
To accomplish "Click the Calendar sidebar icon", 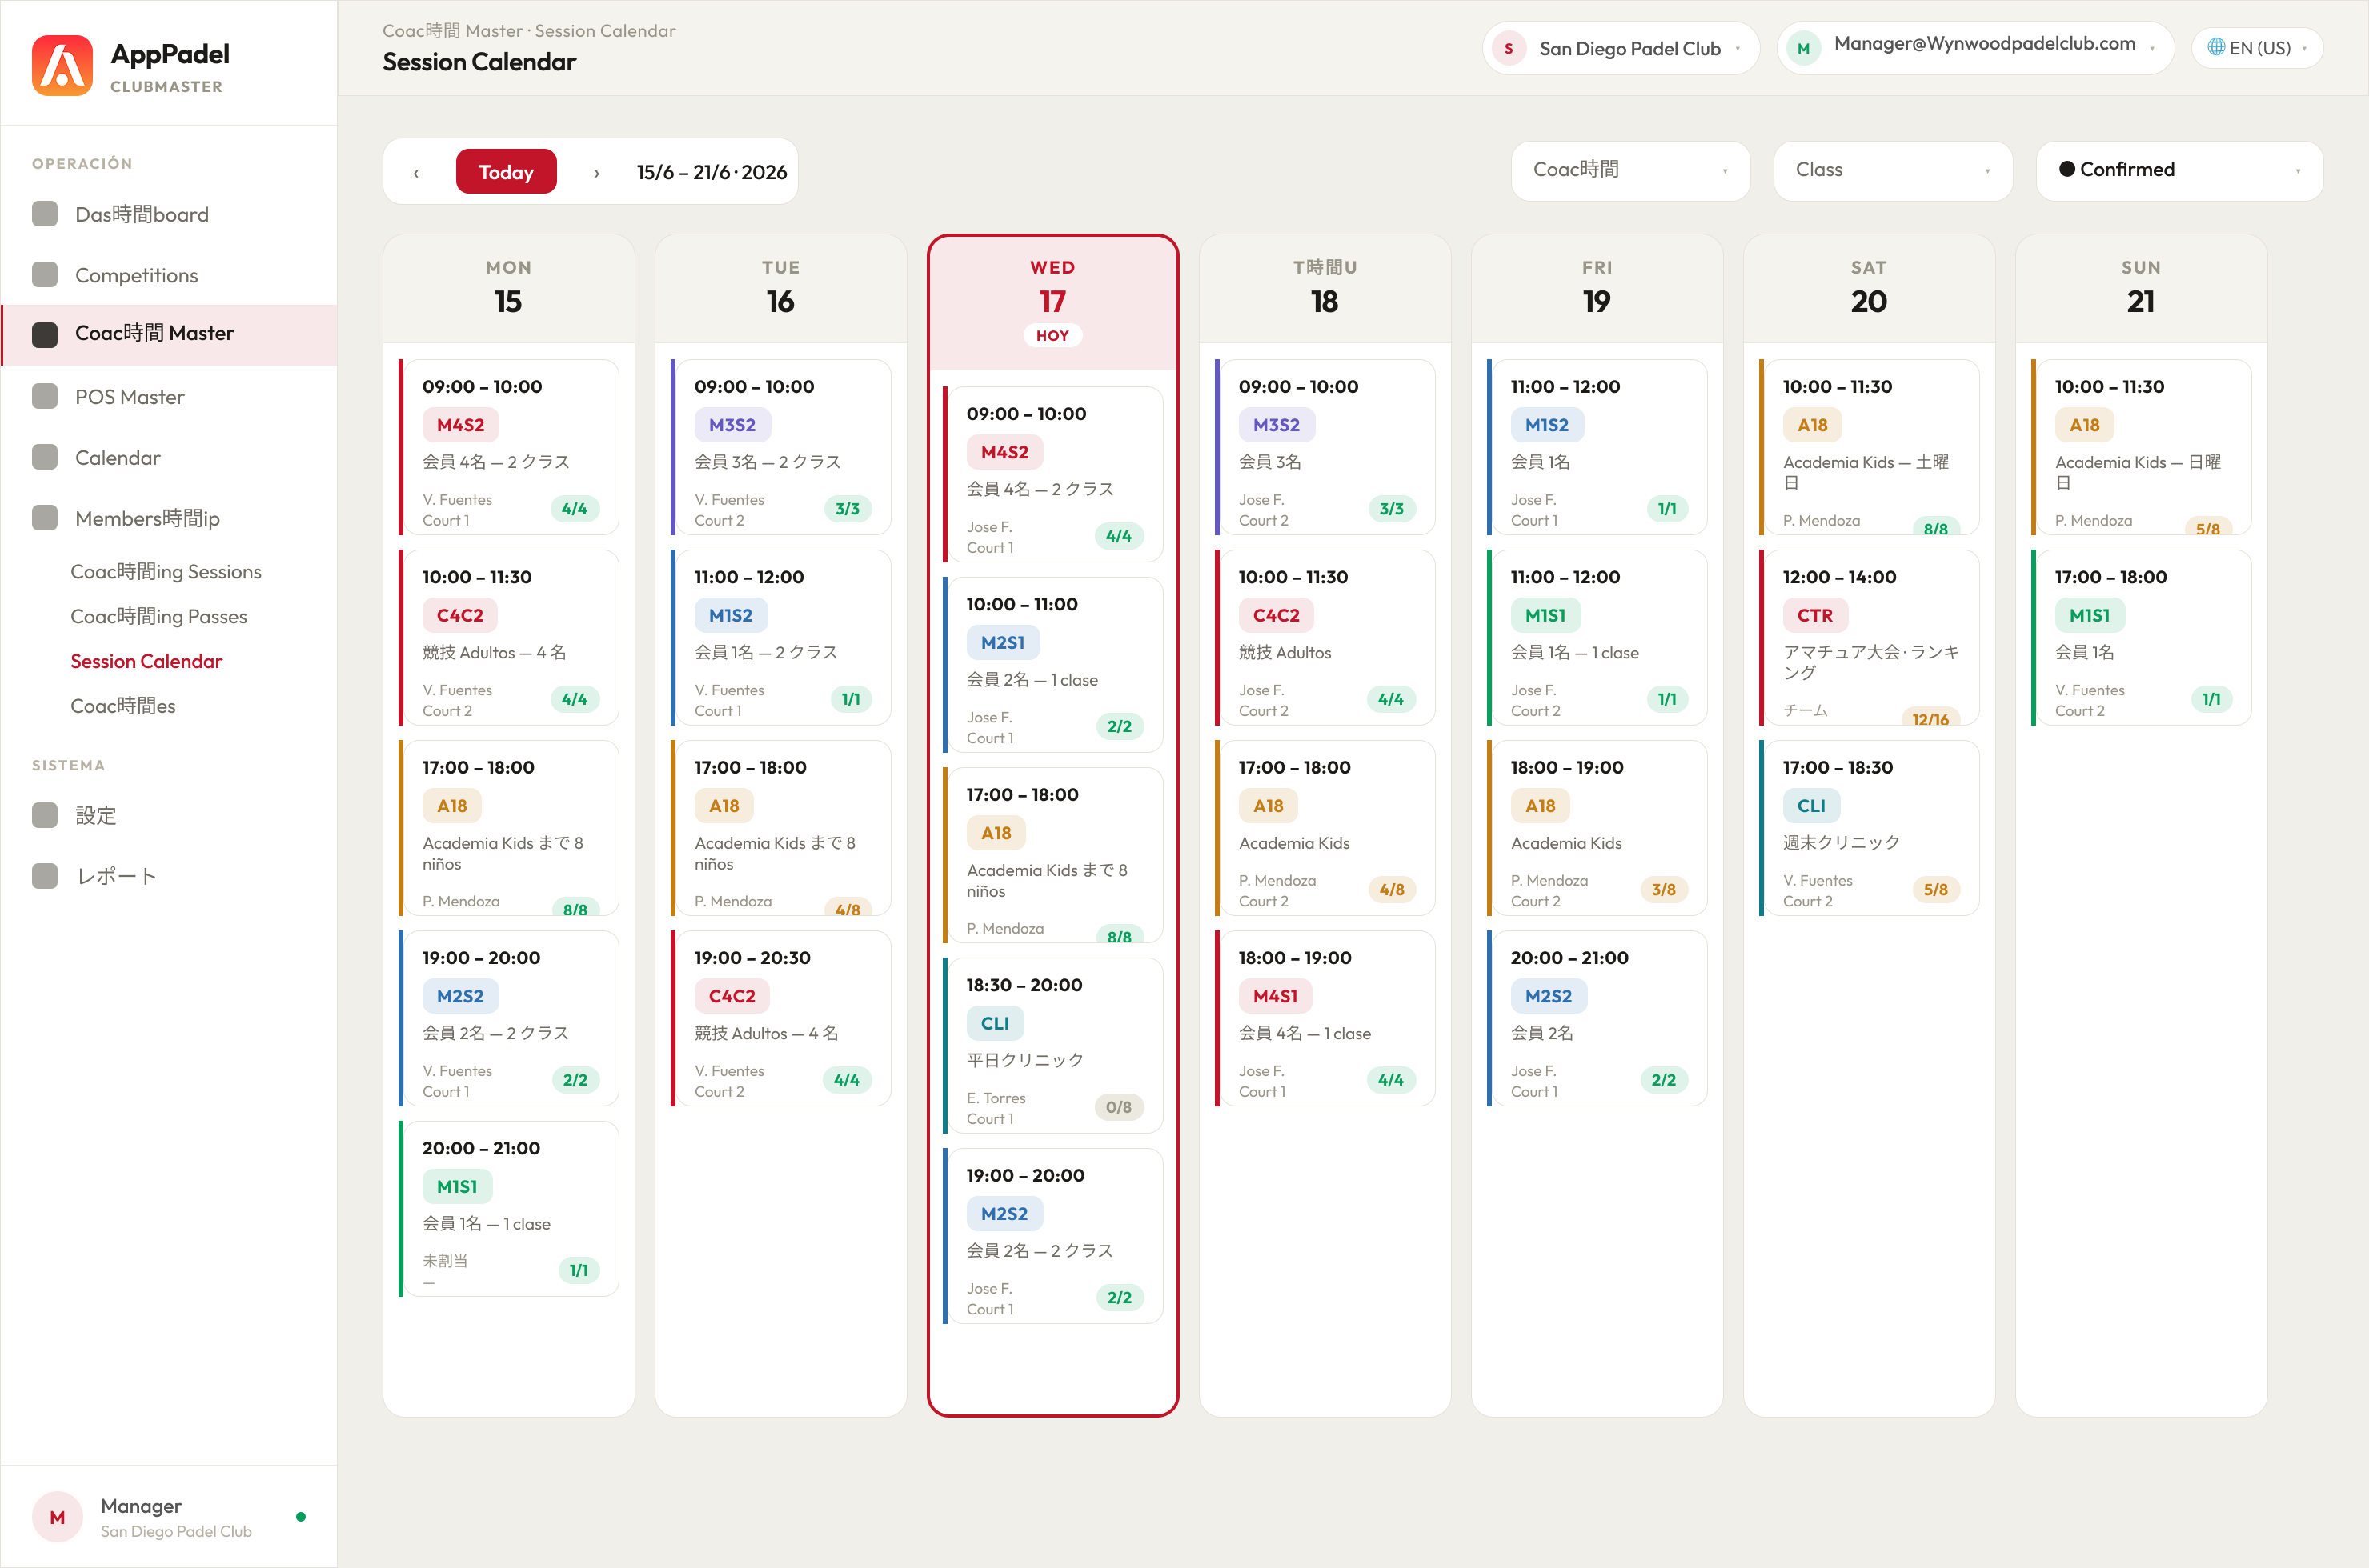I will point(45,458).
